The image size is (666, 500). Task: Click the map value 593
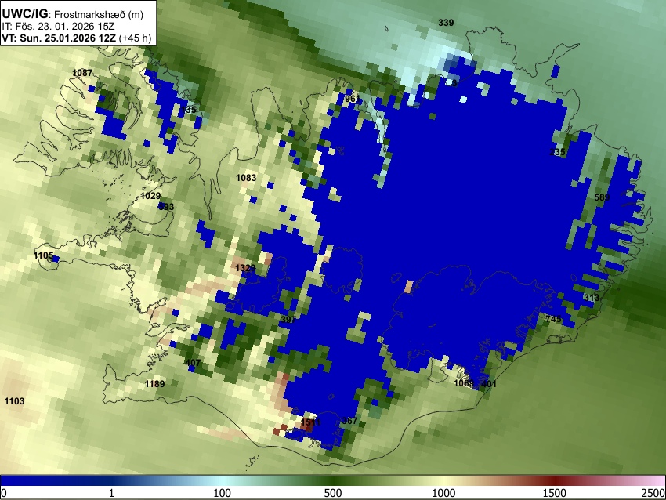coord(166,208)
